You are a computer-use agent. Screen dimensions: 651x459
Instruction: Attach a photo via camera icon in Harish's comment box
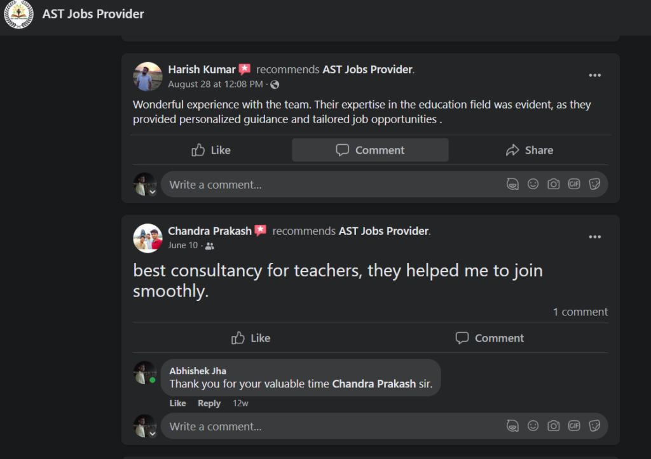pos(554,184)
